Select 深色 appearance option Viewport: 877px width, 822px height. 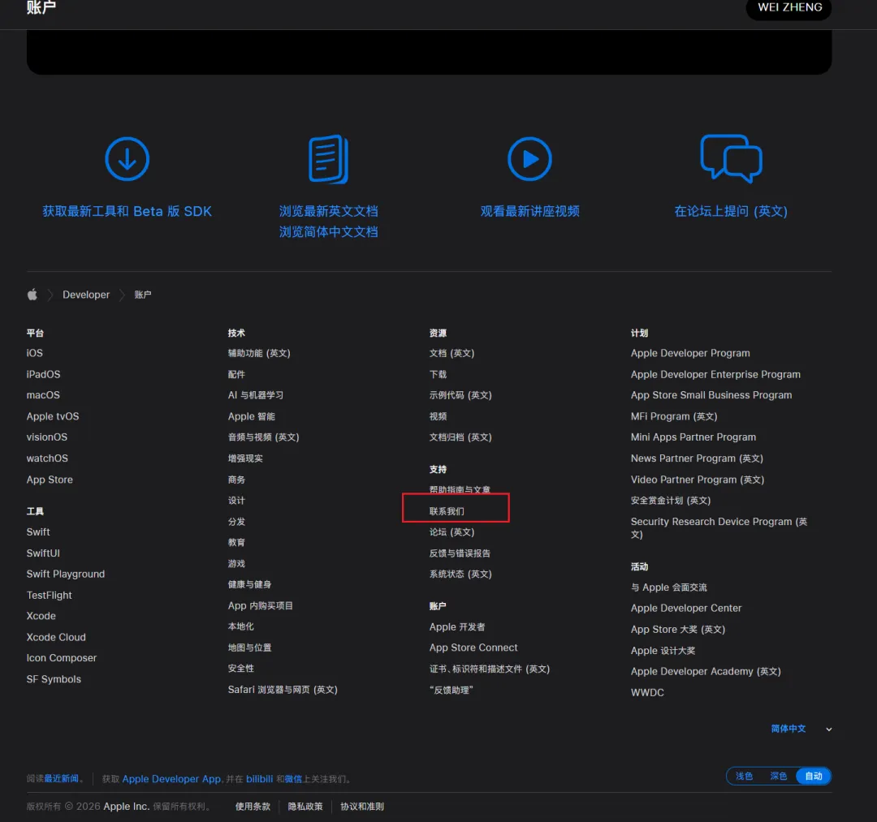click(x=778, y=777)
